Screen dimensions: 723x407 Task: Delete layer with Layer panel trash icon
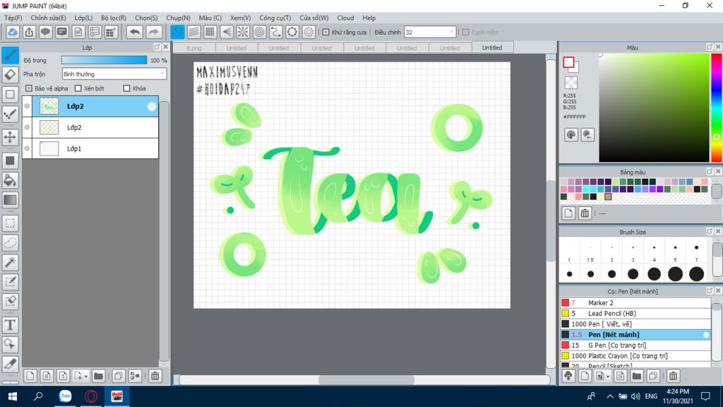pyautogui.click(x=155, y=376)
